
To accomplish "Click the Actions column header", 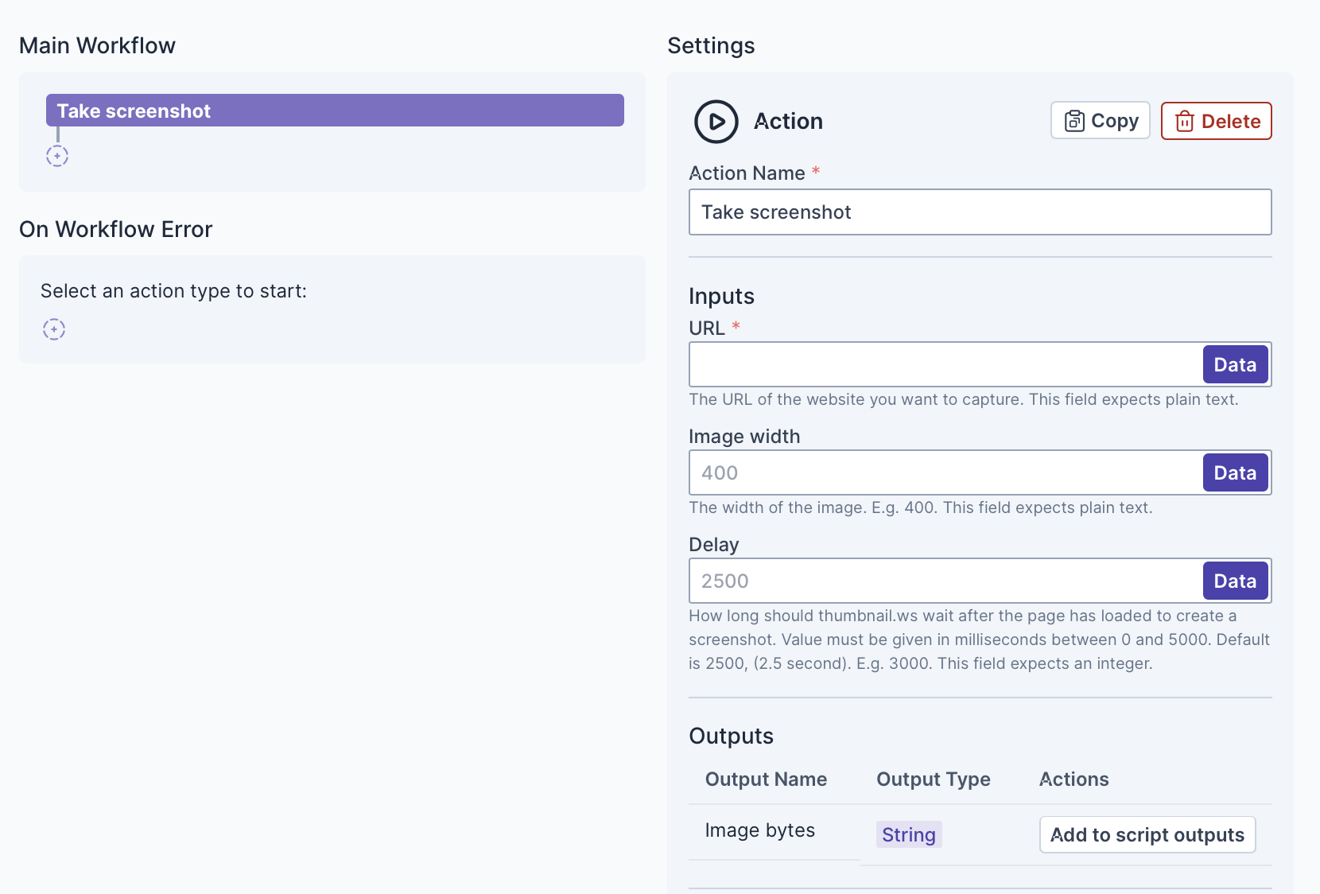I will (x=1073, y=779).
